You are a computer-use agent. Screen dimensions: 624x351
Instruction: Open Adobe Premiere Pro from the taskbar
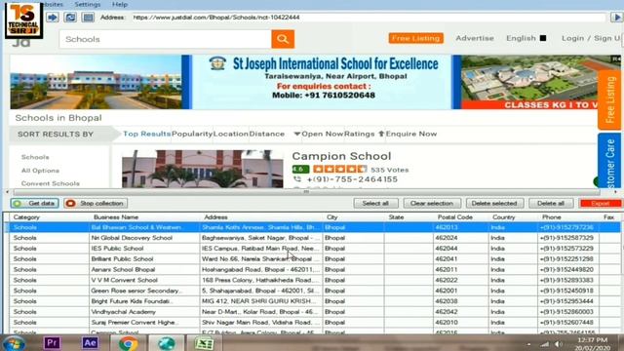click(52, 342)
